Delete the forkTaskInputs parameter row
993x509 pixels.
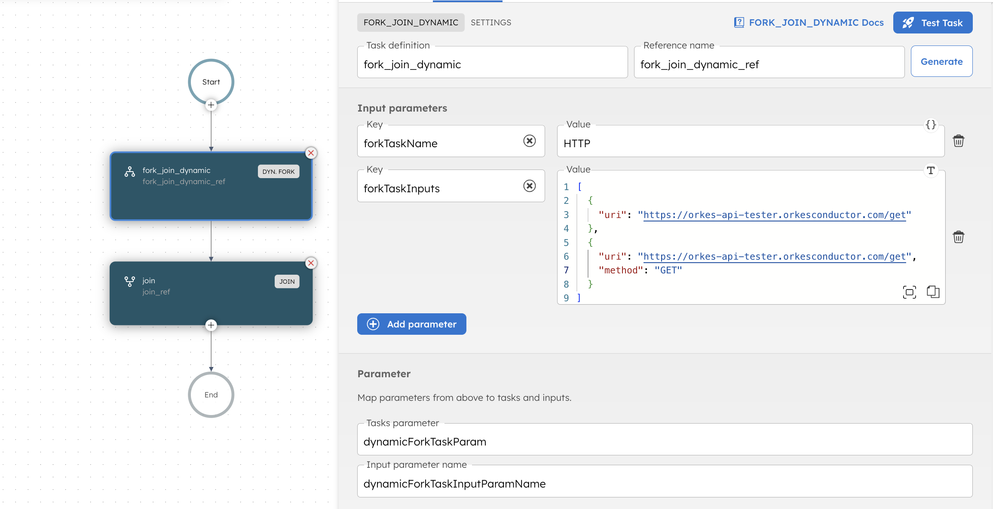[x=958, y=236]
